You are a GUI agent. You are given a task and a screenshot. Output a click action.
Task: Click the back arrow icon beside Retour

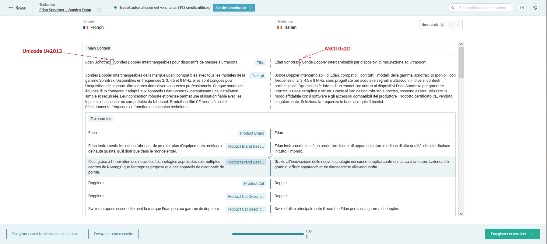coord(11,8)
